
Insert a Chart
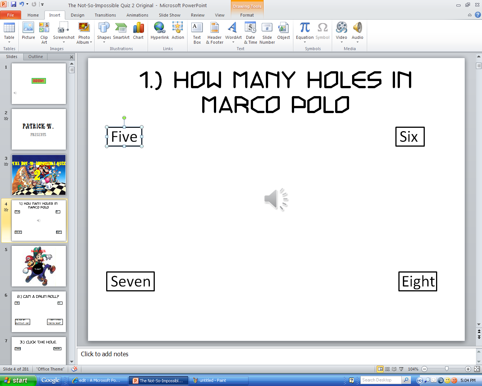(x=138, y=31)
